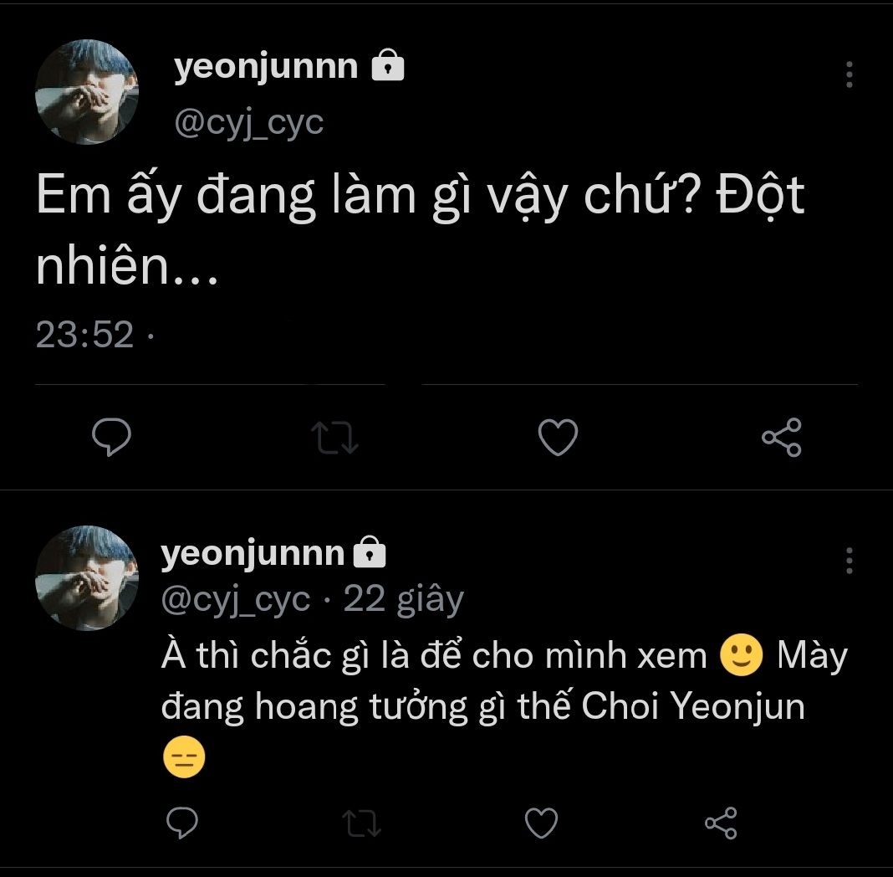Like the main tweet
The width and height of the screenshot is (893, 877).
point(558,438)
